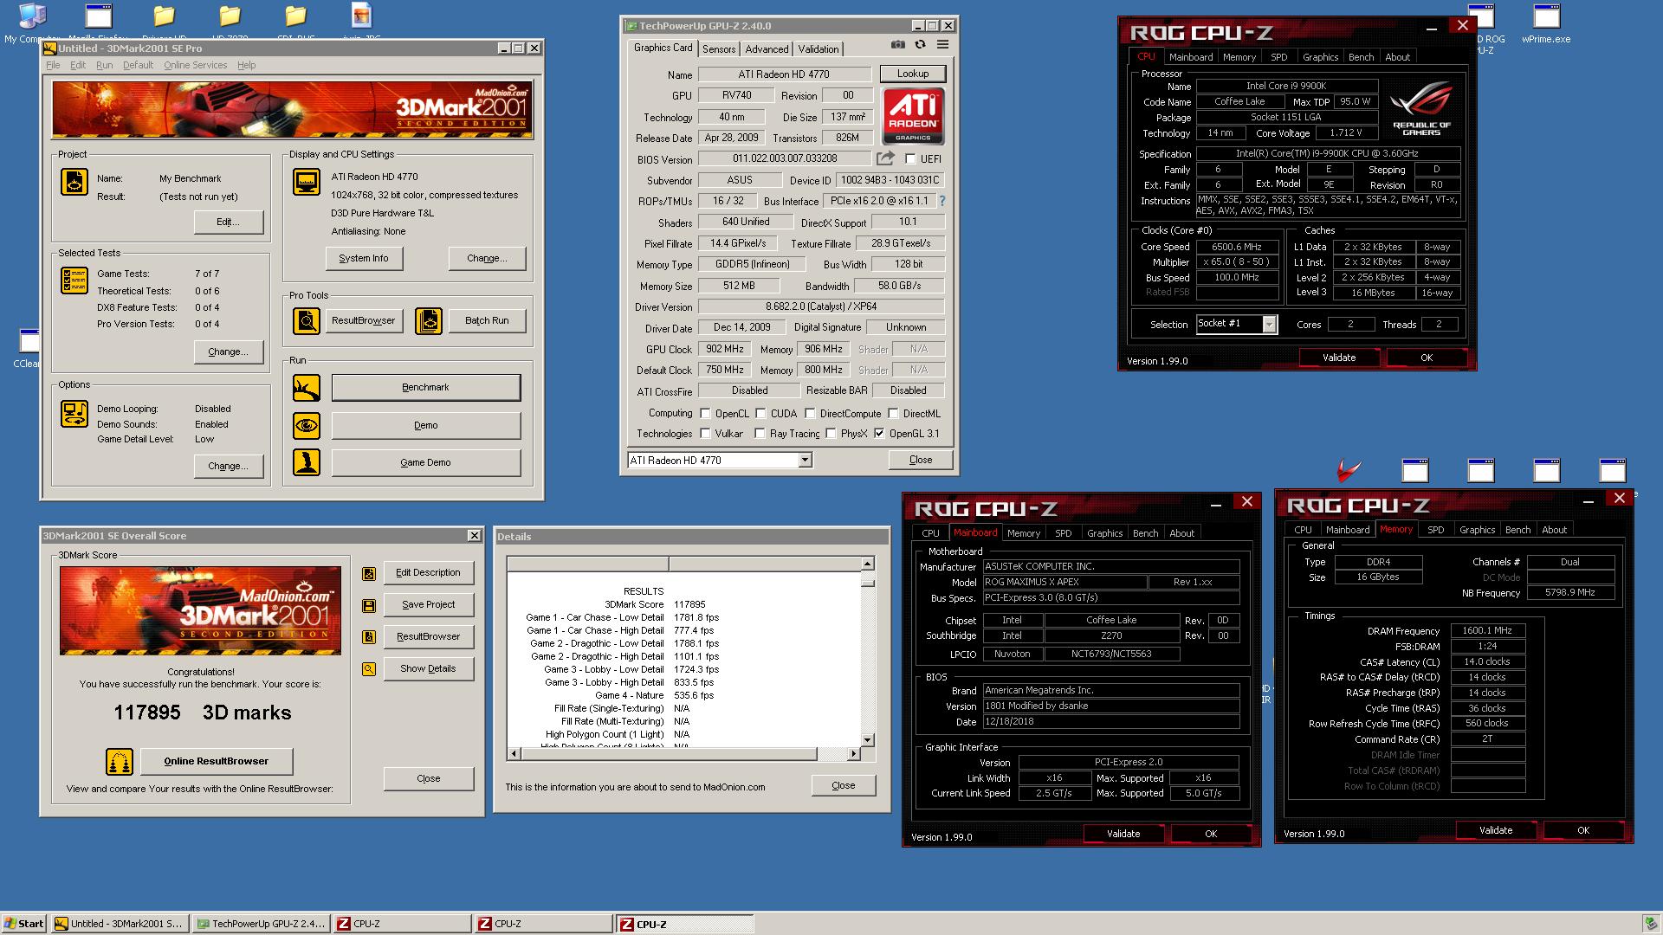Screen dimensions: 1663x935
Task: Toggle the Vulkan checkbox
Action: point(705,434)
